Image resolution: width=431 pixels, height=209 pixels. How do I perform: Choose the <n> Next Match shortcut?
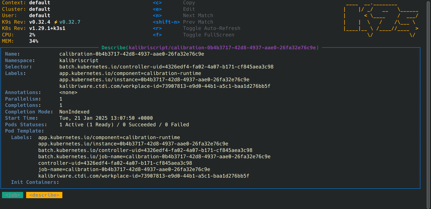(183, 16)
